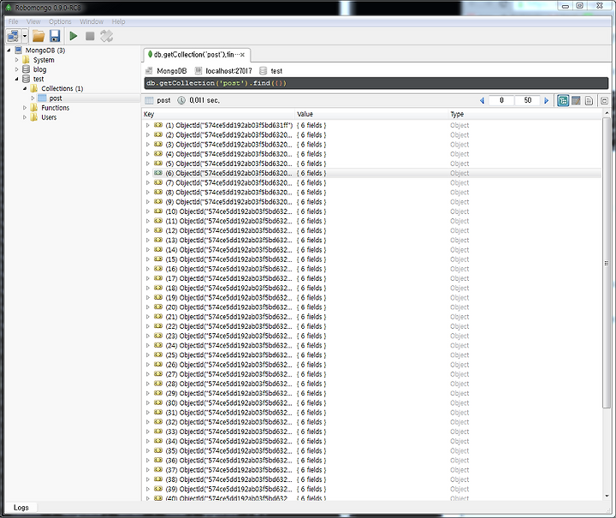
Task: Select document row (39) ObjectId
Action: pyautogui.click(x=373, y=489)
